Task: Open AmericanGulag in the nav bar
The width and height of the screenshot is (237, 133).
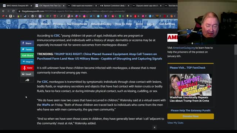Action: click(x=101, y=24)
